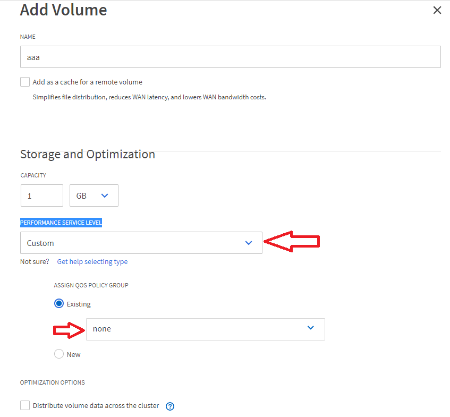This screenshot has width=450, height=417.
Task: Click the Get help selecting type link
Action: click(92, 261)
